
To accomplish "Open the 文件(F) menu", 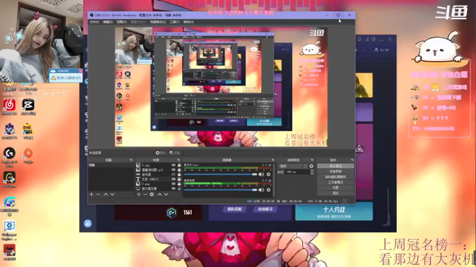I will [x=94, y=22].
